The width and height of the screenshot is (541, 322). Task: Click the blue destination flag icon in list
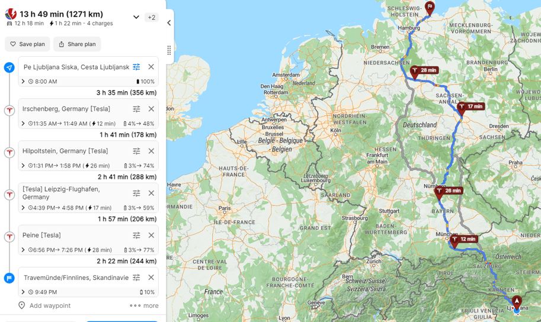coord(9,278)
